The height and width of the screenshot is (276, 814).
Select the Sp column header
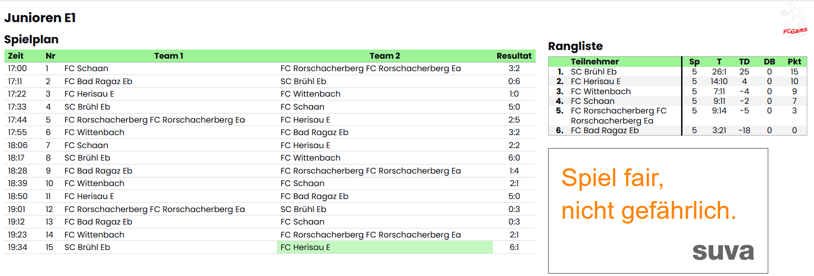[x=694, y=62]
